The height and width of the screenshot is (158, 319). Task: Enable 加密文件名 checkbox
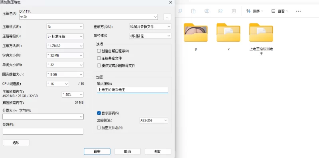(99, 128)
